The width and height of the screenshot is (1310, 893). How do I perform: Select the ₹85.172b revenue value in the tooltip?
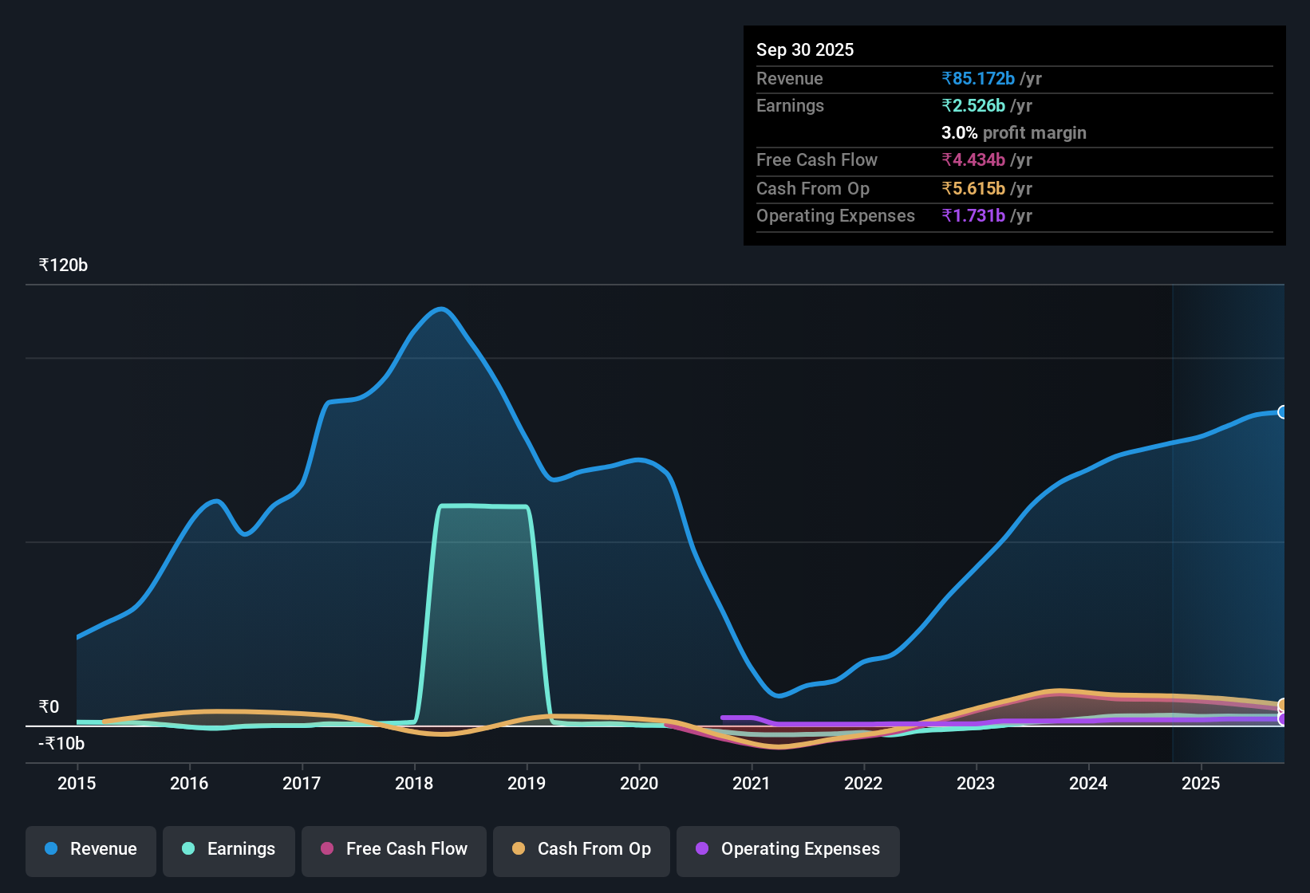pos(977,78)
